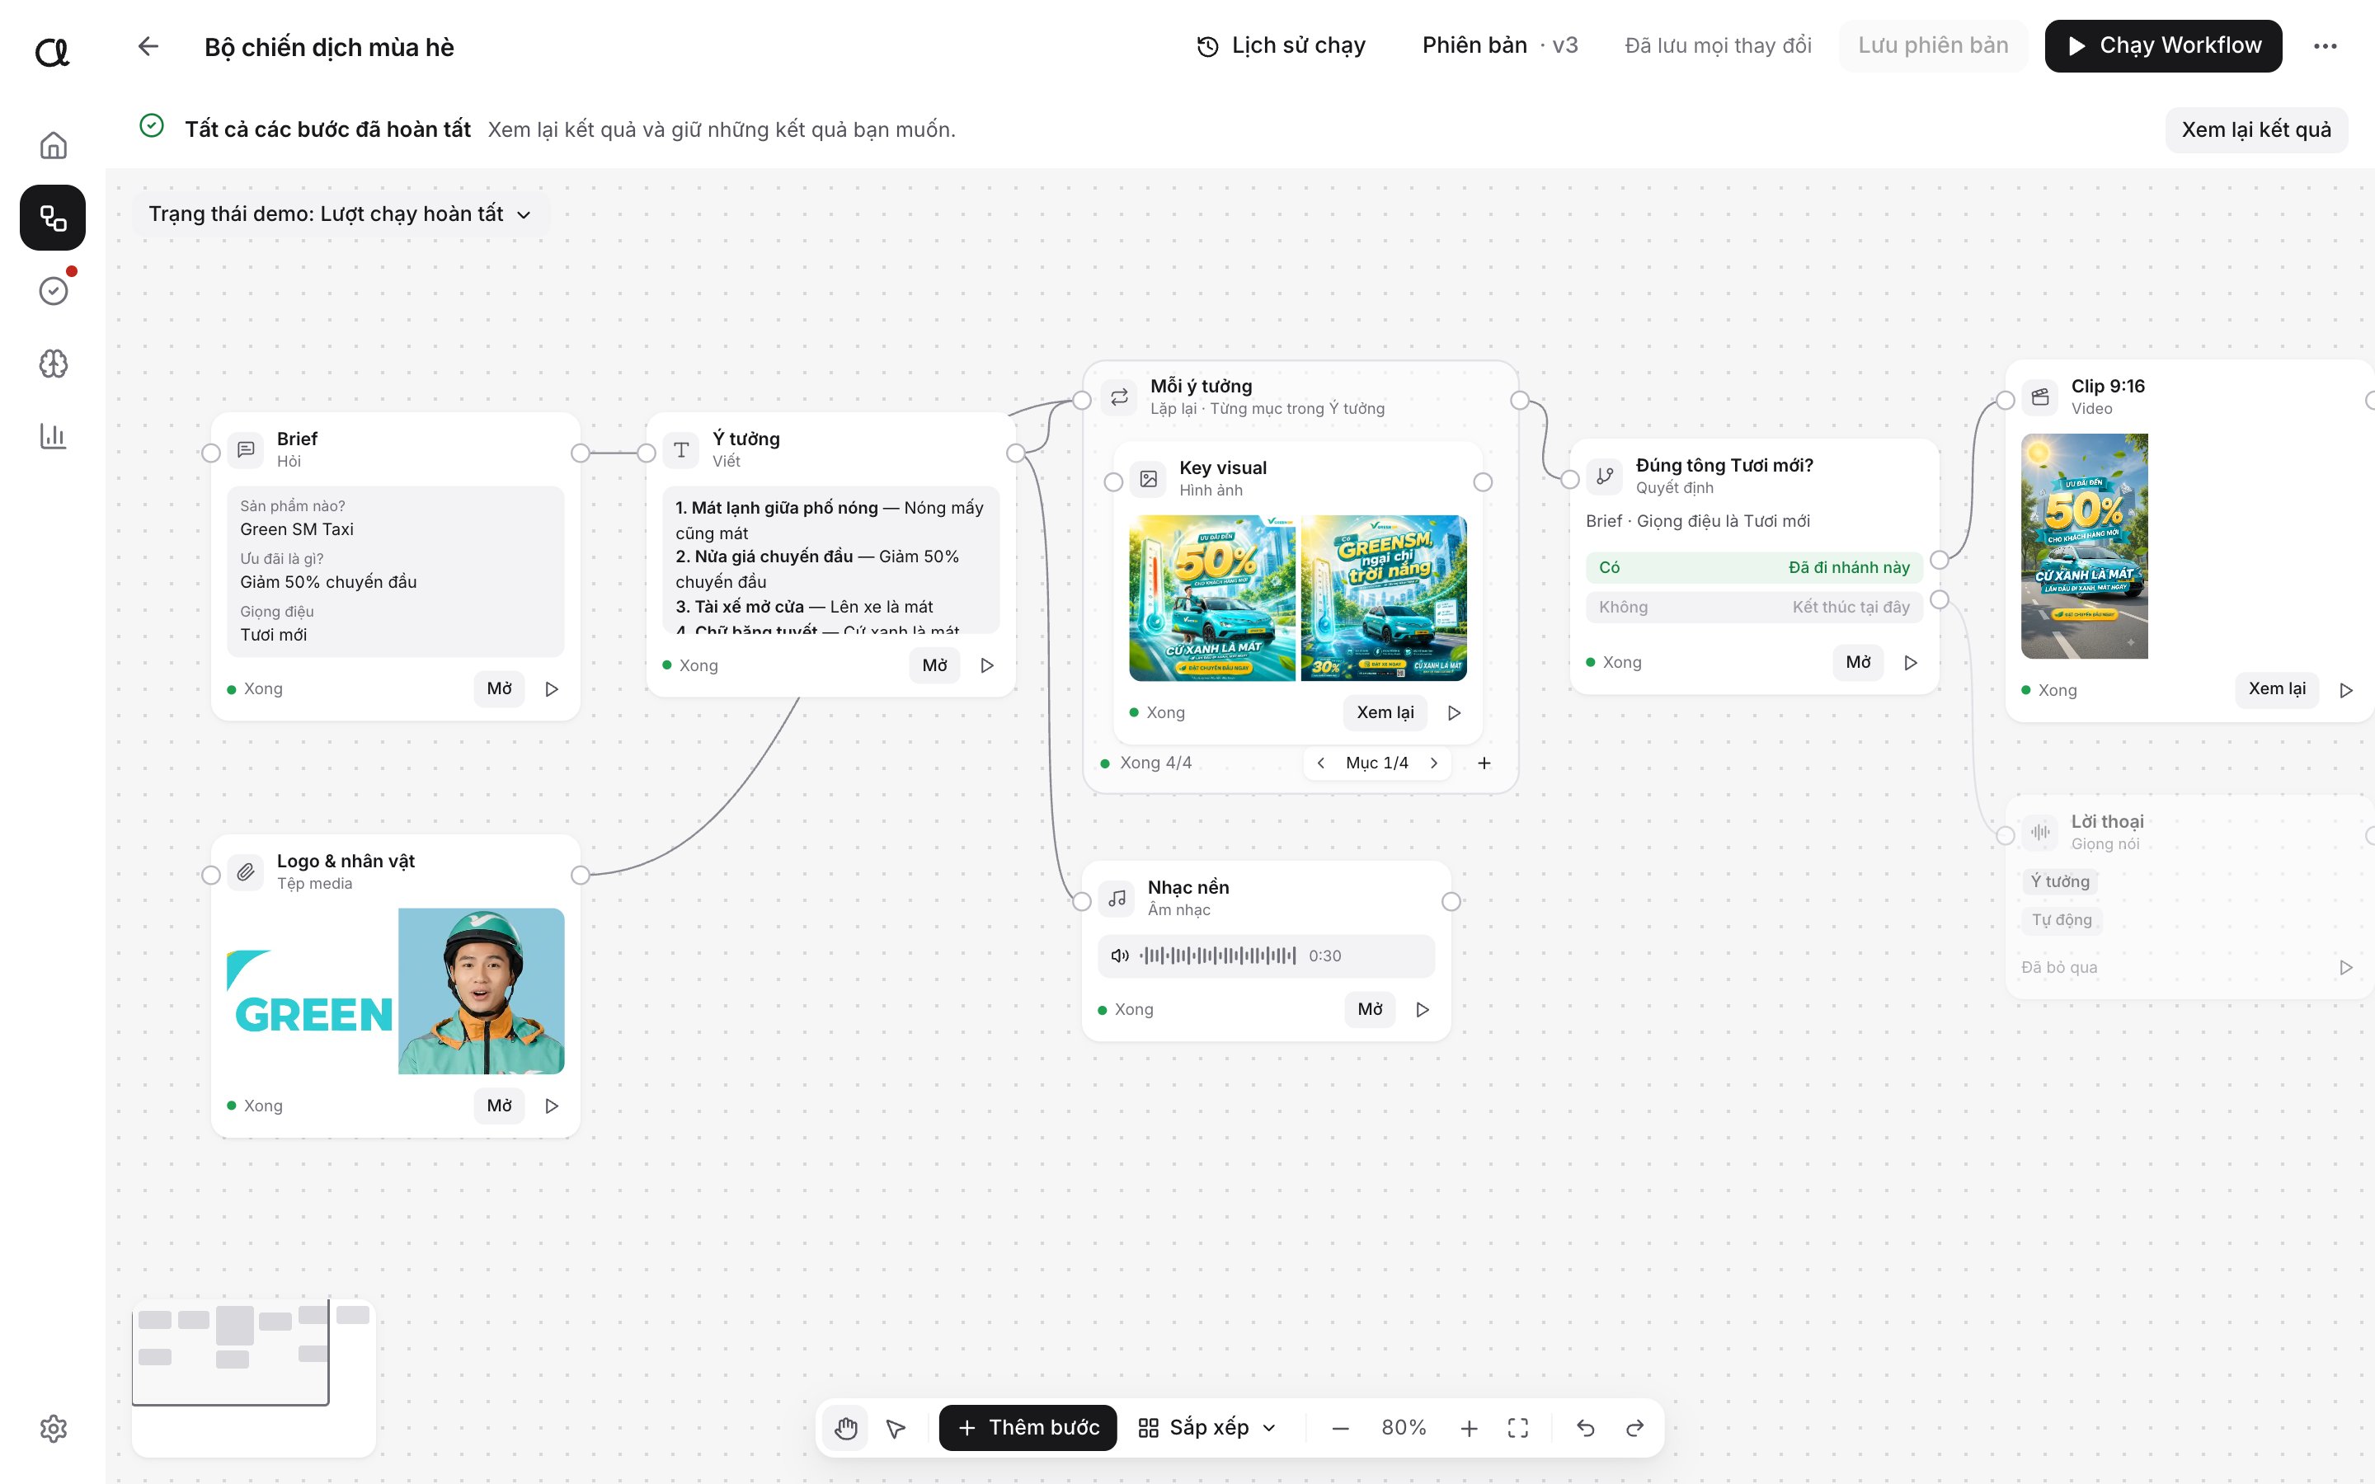Select the Có branch row
The image size is (2375, 1484).
pyautogui.click(x=1754, y=567)
